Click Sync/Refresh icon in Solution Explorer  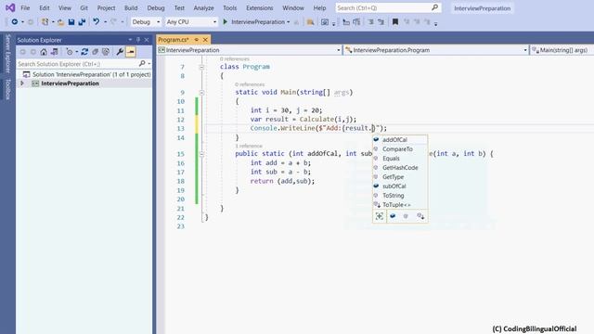(x=84, y=52)
